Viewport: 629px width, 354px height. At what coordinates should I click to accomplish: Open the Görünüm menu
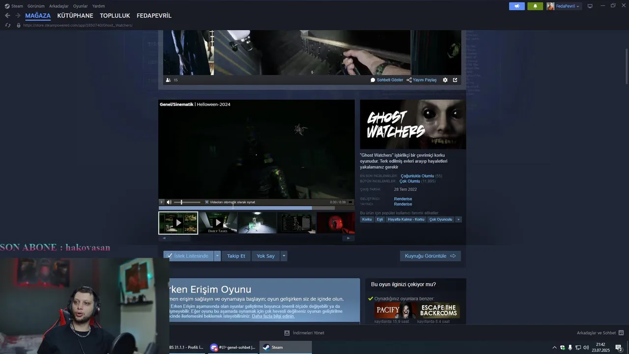click(x=36, y=6)
